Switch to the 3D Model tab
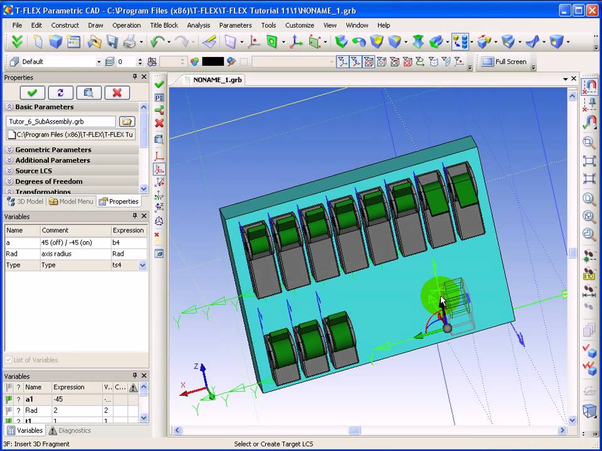This screenshot has width=602, height=451. (x=24, y=202)
